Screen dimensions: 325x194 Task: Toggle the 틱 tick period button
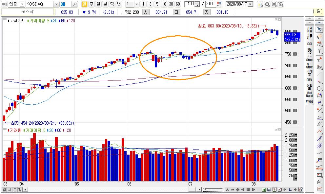click(112, 4)
